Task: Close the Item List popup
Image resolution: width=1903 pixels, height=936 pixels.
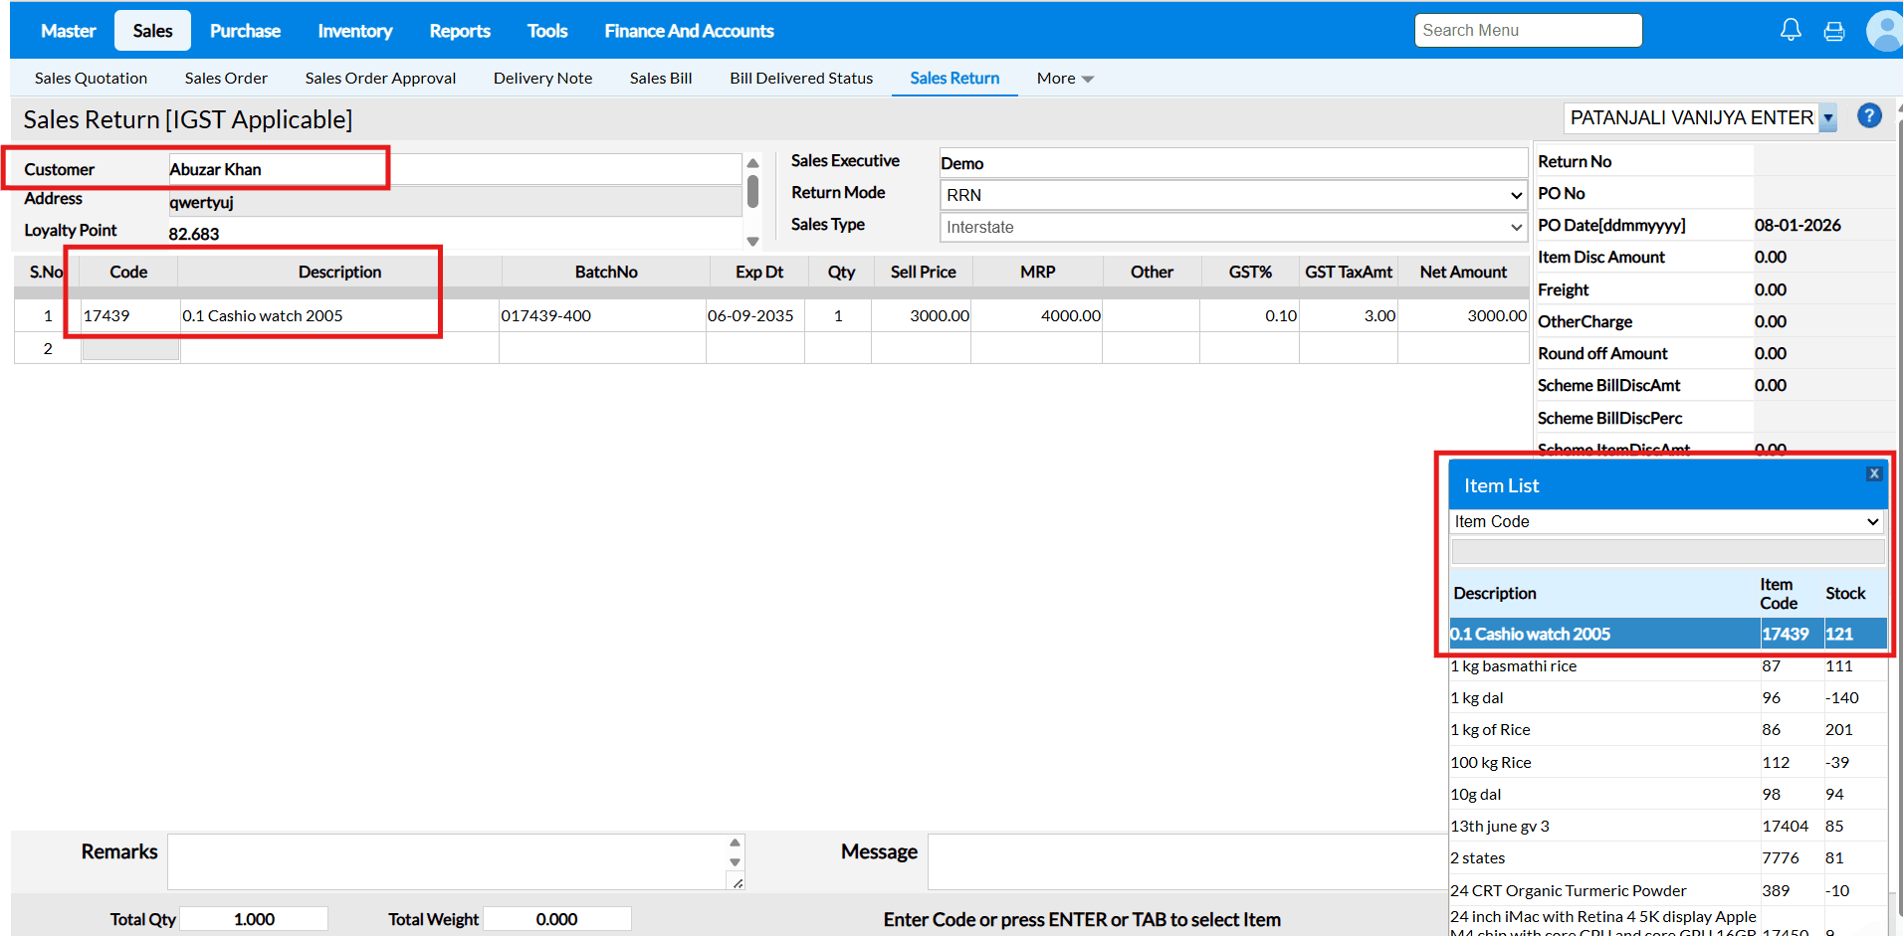Action: tap(1874, 473)
